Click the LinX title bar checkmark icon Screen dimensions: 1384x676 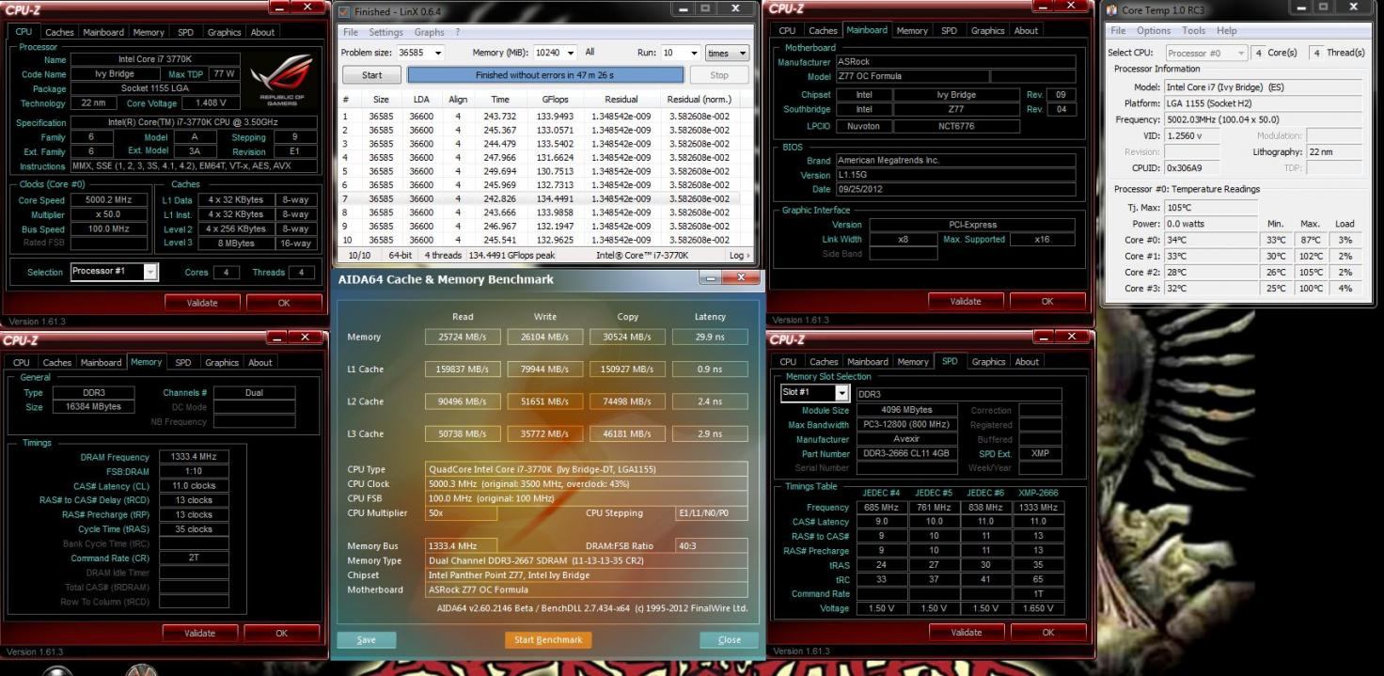pos(344,11)
